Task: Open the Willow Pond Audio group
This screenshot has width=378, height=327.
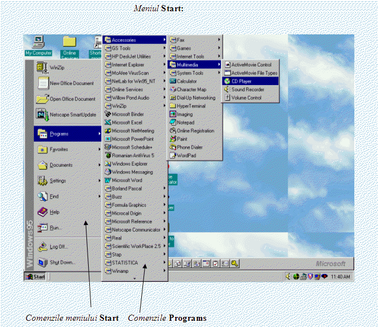Action: click(x=135, y=98)
